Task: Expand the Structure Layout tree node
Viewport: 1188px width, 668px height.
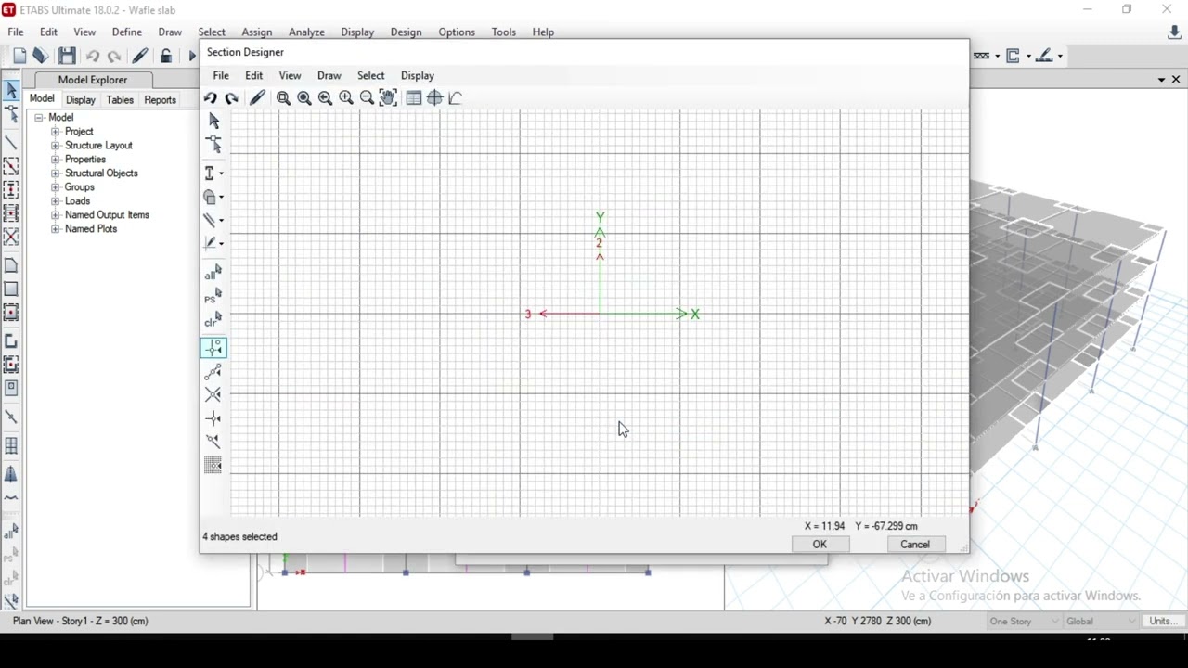Action: 55,146
